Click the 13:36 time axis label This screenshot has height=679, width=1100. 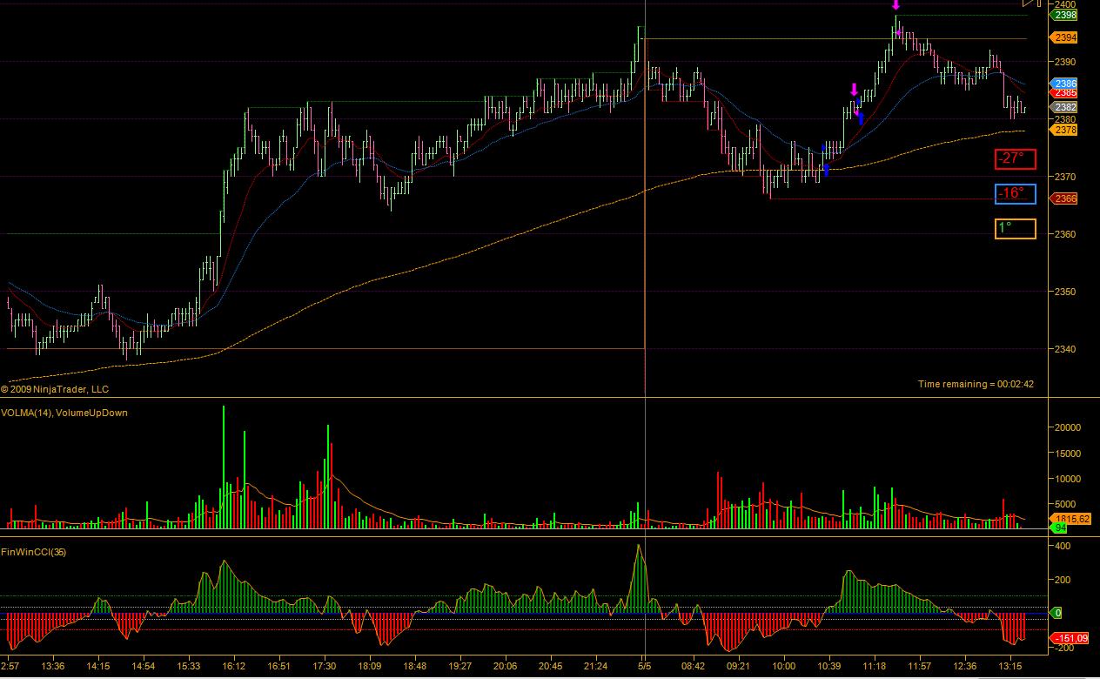(53, 666)
